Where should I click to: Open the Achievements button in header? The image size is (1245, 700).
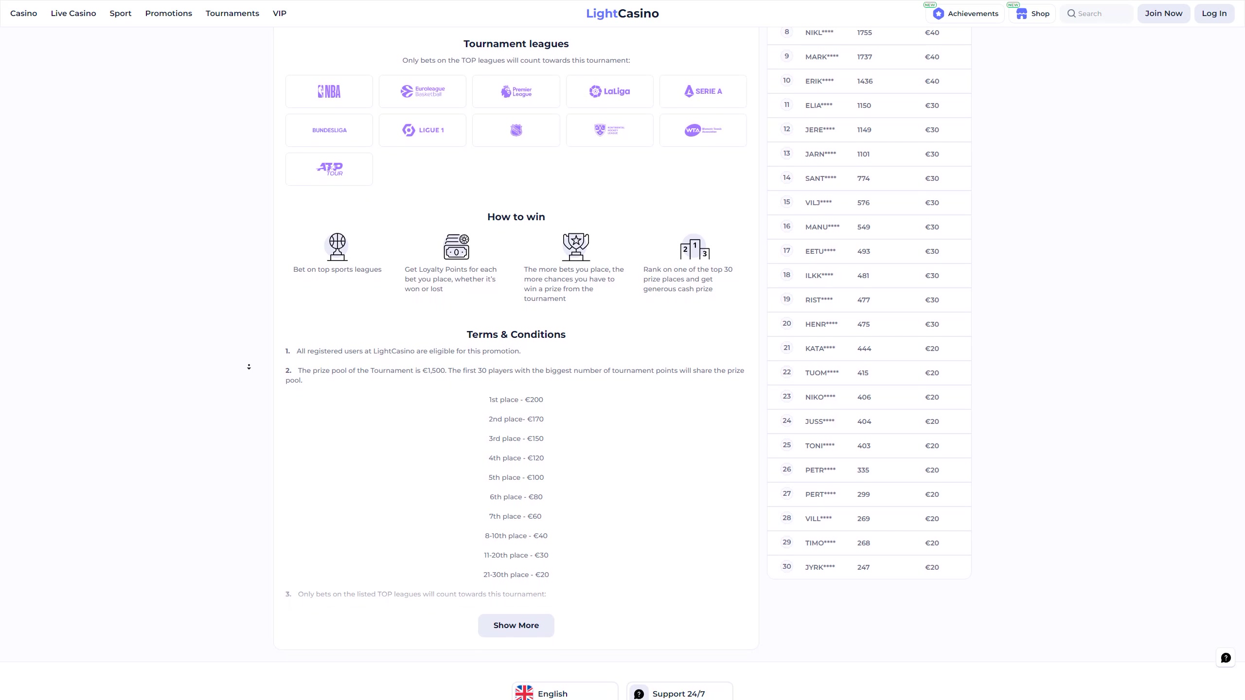pos(965,14)
